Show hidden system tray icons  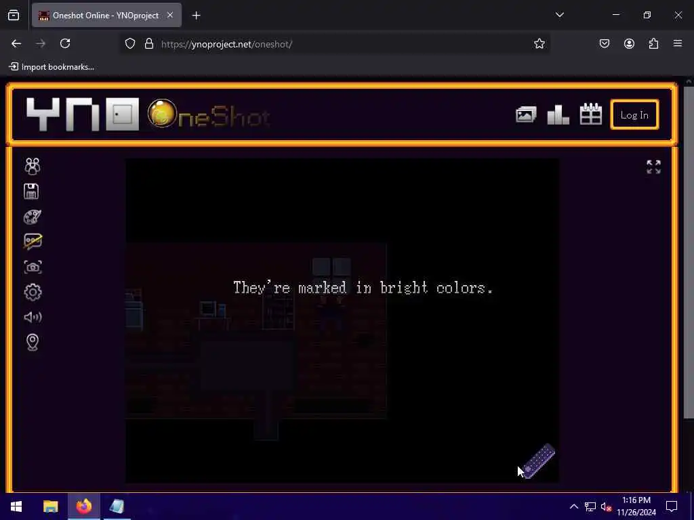573,506
